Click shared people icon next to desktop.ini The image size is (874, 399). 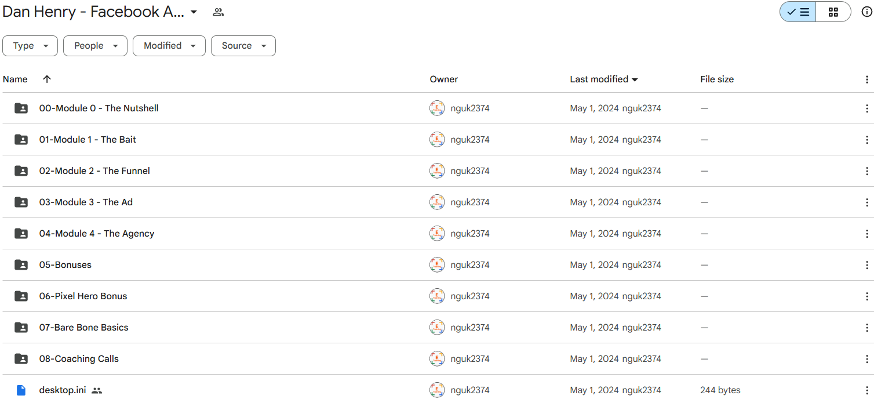[x=97, y=391]
